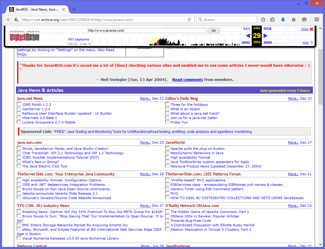This screenshot has height=249, width=325.
Task: Click the capture timeline sparkline graph
Action: 166,41
